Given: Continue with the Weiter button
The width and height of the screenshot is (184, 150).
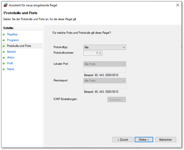Looking at the screenshot, I should [x=144, y=139].
